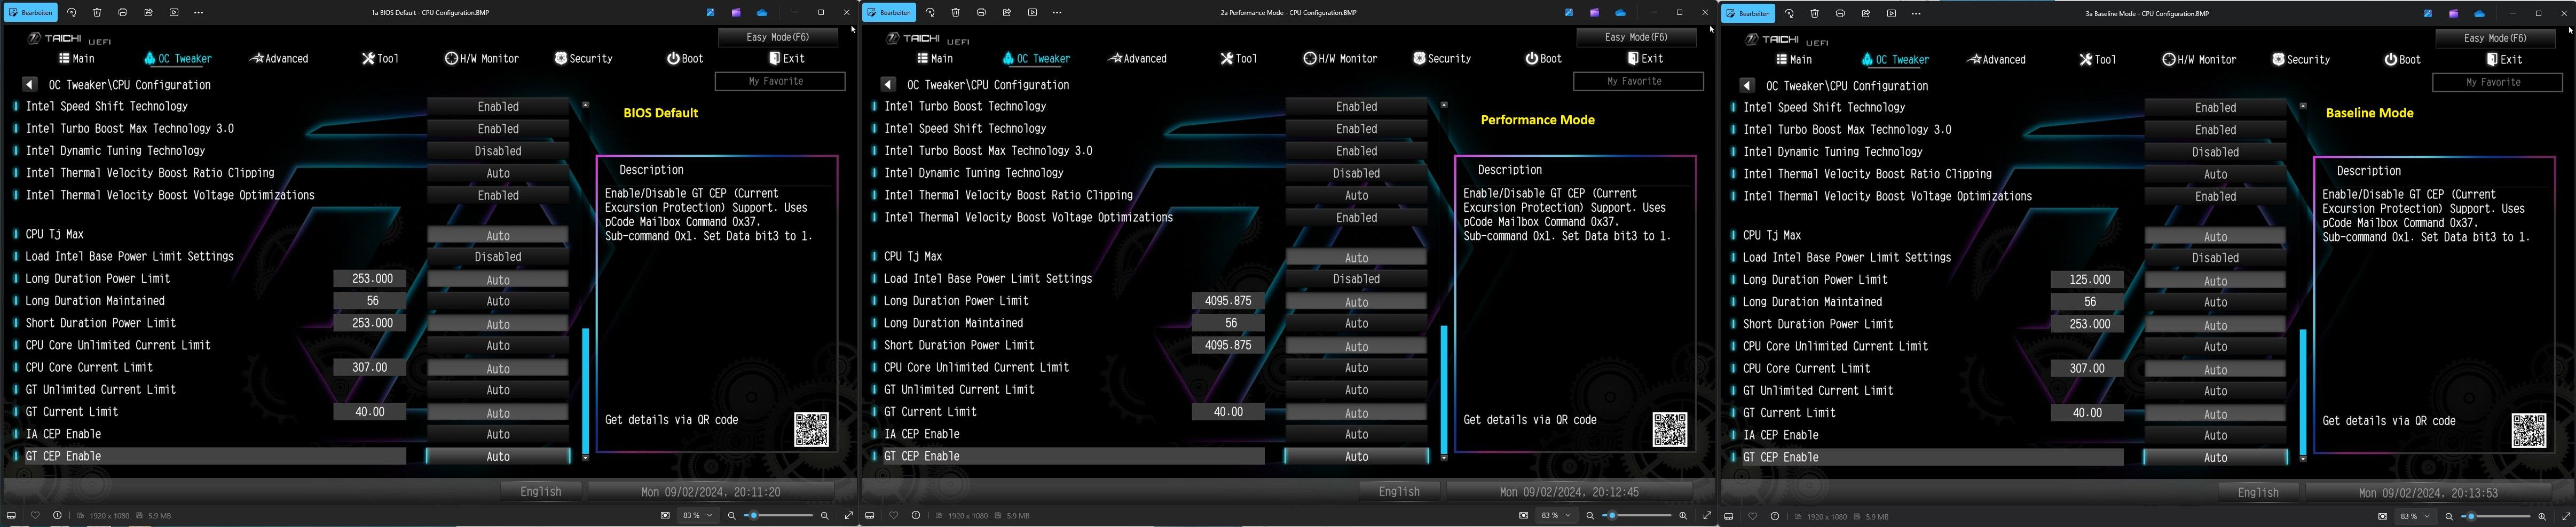
Task: Print the image in BIOS Default window
Action: 123,13
